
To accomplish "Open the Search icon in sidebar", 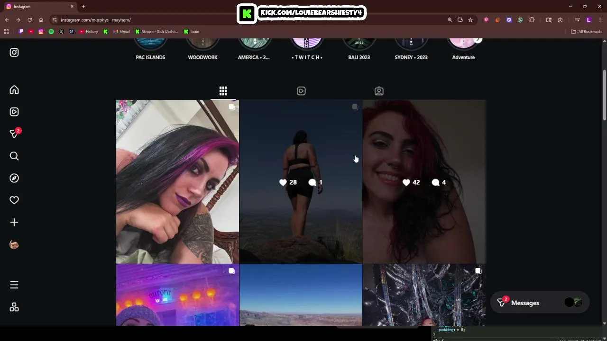I will pos(14,156).
